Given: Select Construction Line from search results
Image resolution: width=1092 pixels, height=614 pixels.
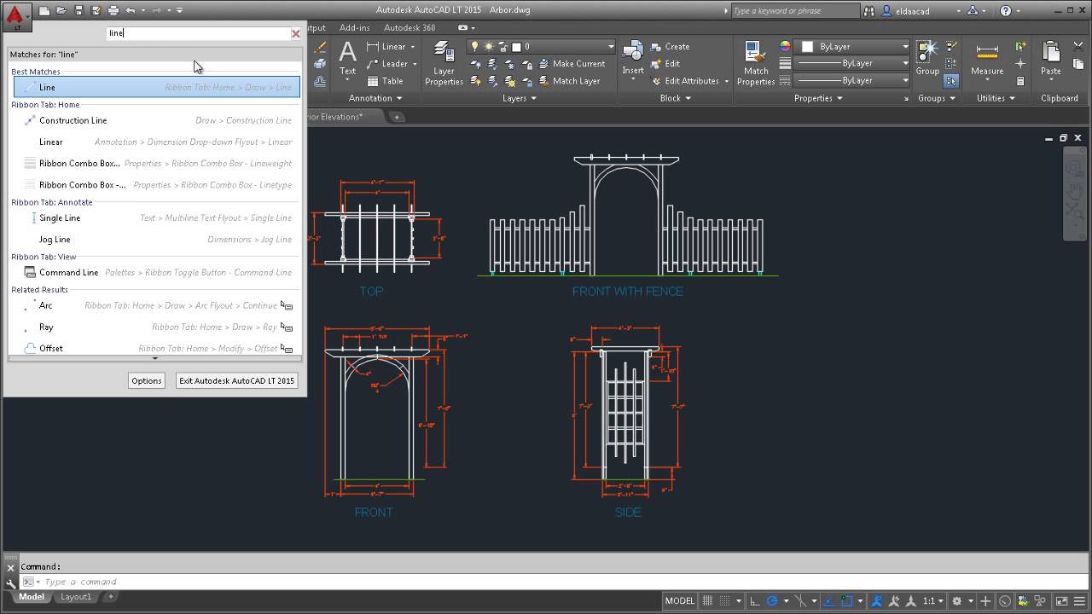Looking at the screenshot, I should 73,120.
